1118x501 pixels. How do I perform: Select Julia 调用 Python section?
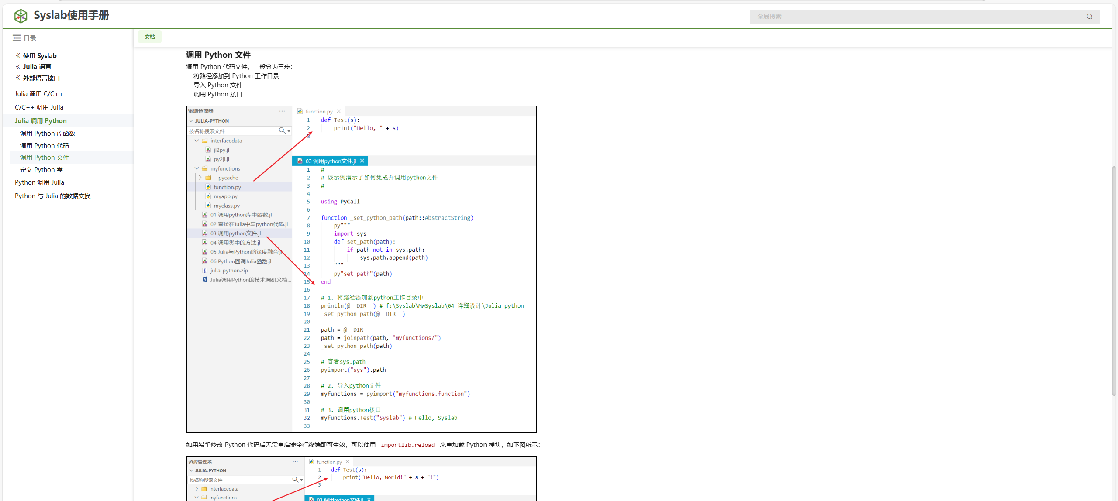(x=41, y=121)
